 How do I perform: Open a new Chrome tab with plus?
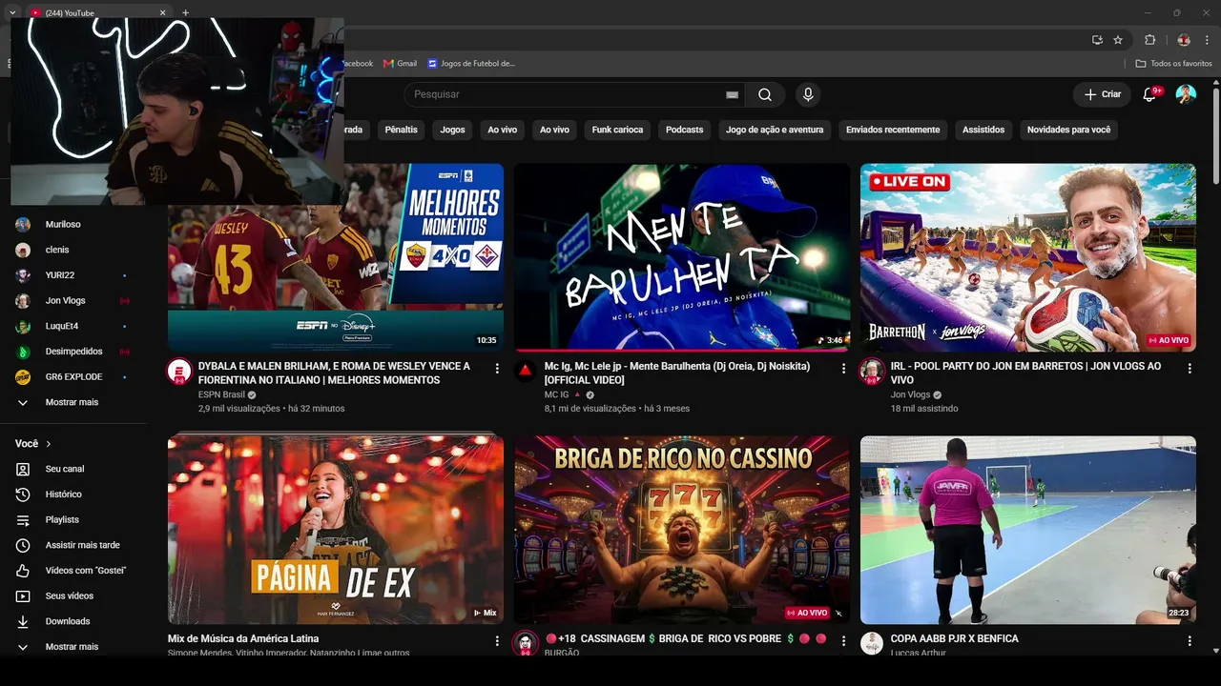point(186,12)
